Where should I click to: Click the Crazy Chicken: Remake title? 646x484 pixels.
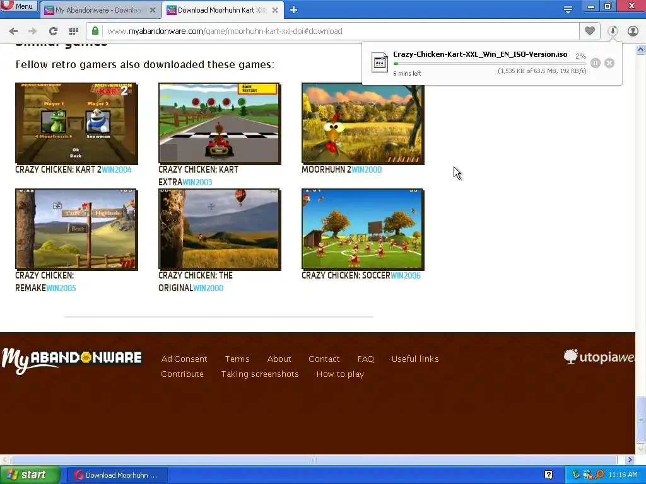pos(45,282)
